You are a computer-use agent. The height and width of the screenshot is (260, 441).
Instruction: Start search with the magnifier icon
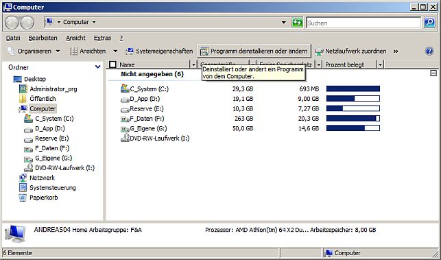(x=429, y=23)
